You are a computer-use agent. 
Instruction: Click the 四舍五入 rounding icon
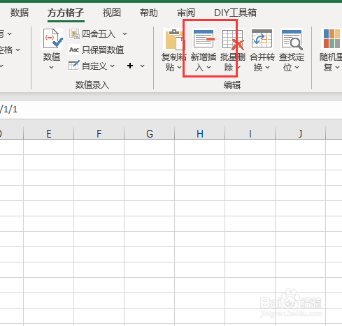click(x=74, y=34)
